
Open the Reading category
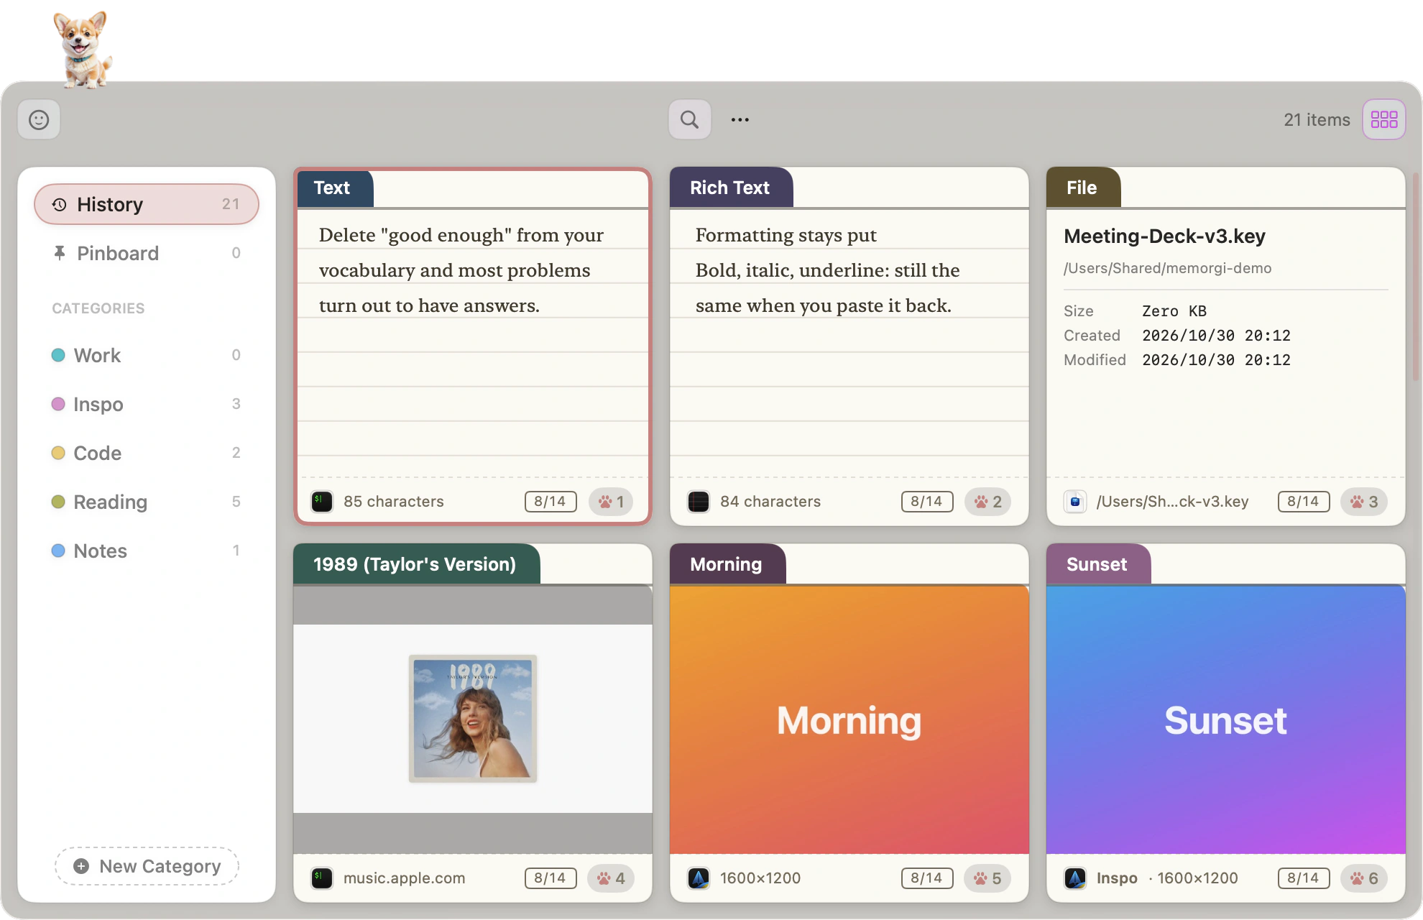tap(147, 502)
